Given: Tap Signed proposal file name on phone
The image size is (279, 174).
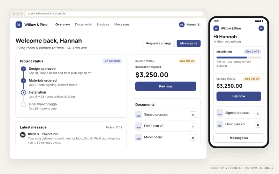Looking at the screenshot, I should [x=237, y=113].
